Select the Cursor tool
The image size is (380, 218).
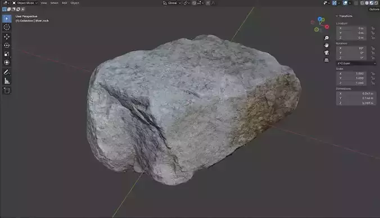pyautogui.click(x=7, y=27)
